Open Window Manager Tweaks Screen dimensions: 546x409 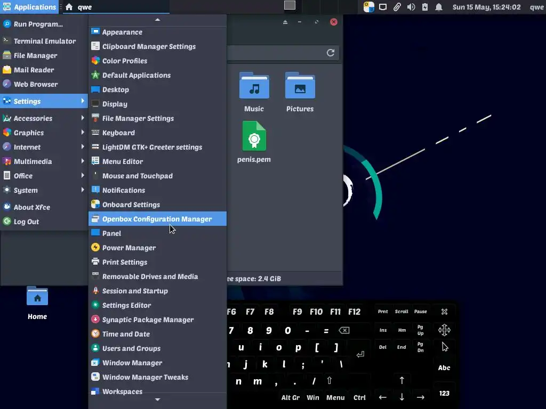[x=157, y=377]
